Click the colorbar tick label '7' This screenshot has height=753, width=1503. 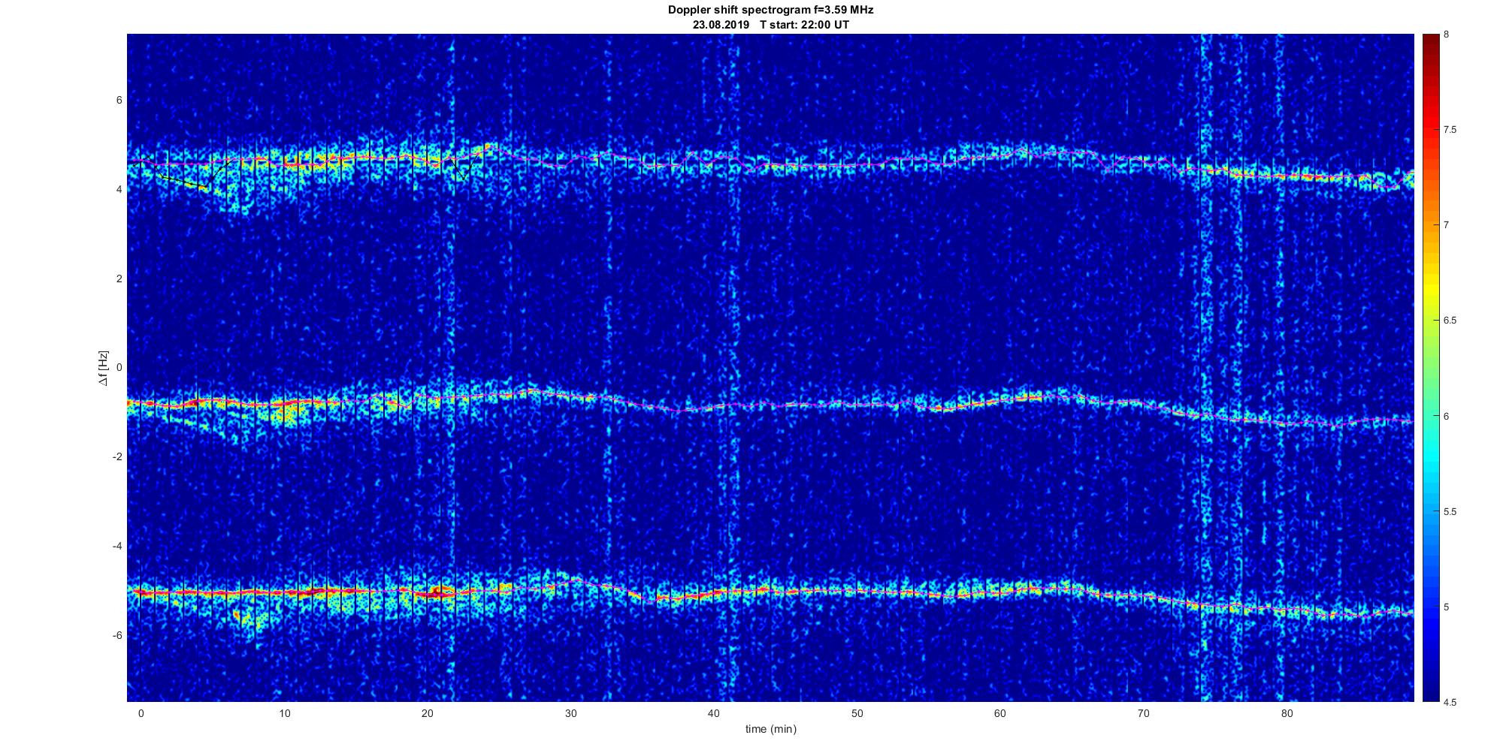click(1447, 225)
